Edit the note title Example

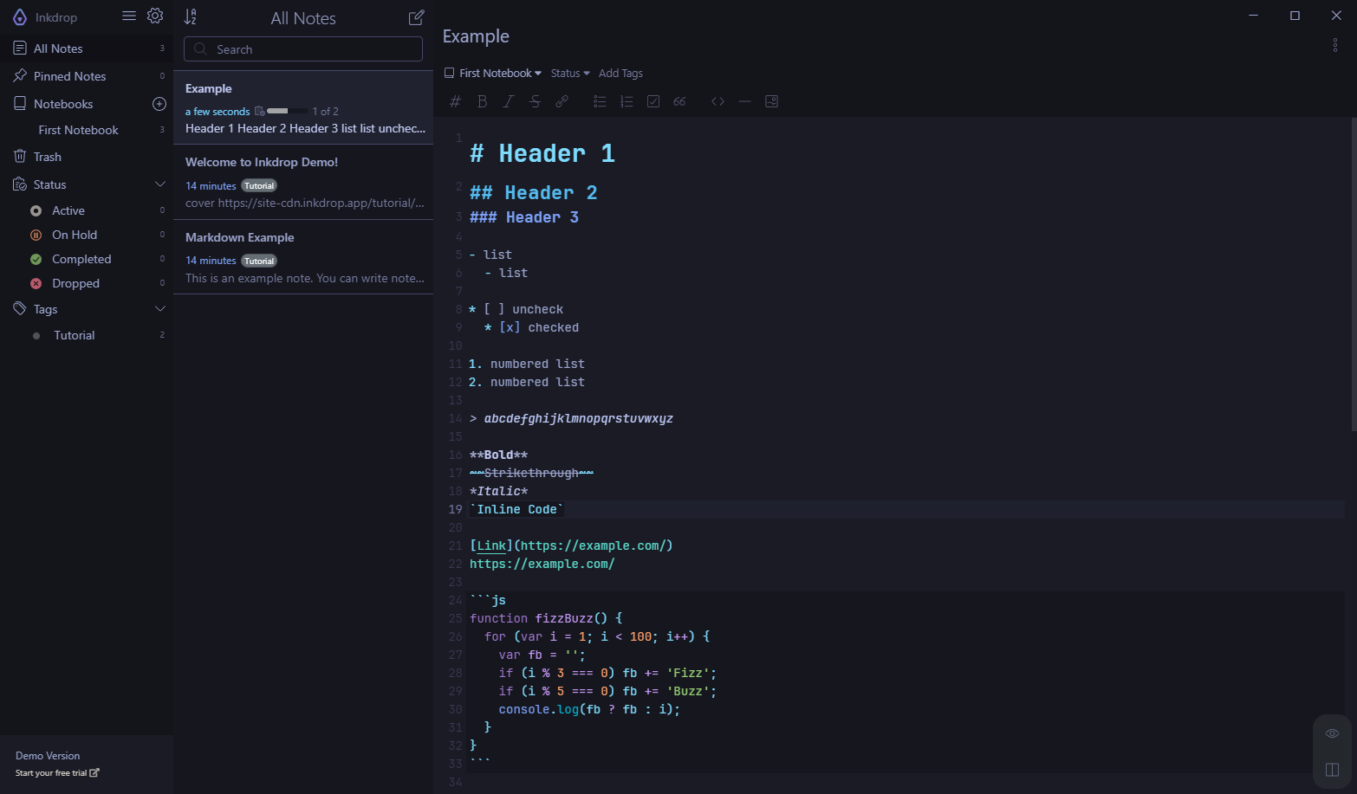tap(476, 36)
